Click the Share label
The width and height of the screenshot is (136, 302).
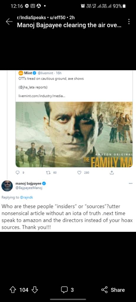pos(118,290)
